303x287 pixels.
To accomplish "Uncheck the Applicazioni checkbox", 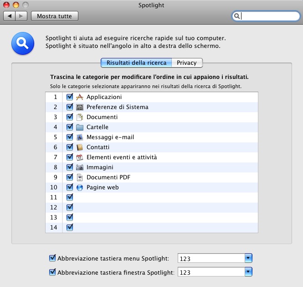I will (x=70, y=97).
